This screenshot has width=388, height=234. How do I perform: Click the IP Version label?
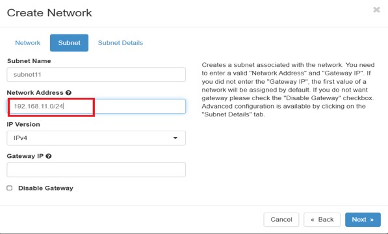[23, 124]
